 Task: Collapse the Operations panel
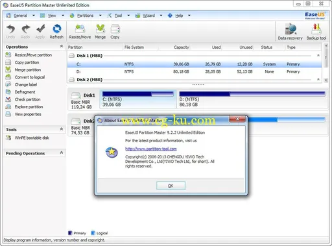[62, 46]
